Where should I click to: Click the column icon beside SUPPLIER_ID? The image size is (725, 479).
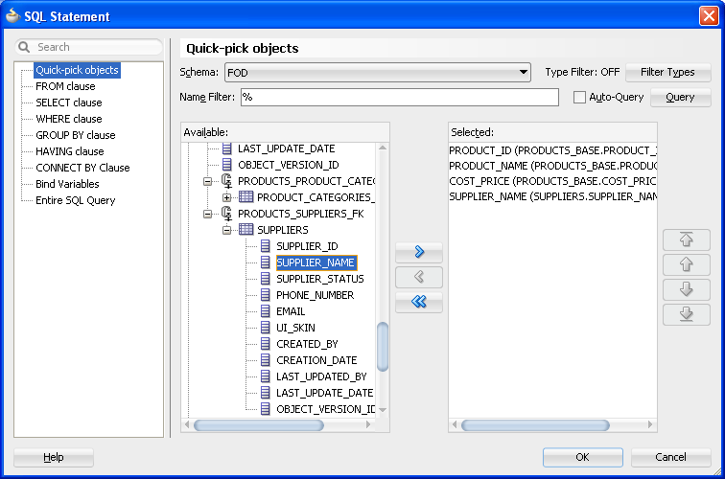pyautogui.click(x=266, y=246)
